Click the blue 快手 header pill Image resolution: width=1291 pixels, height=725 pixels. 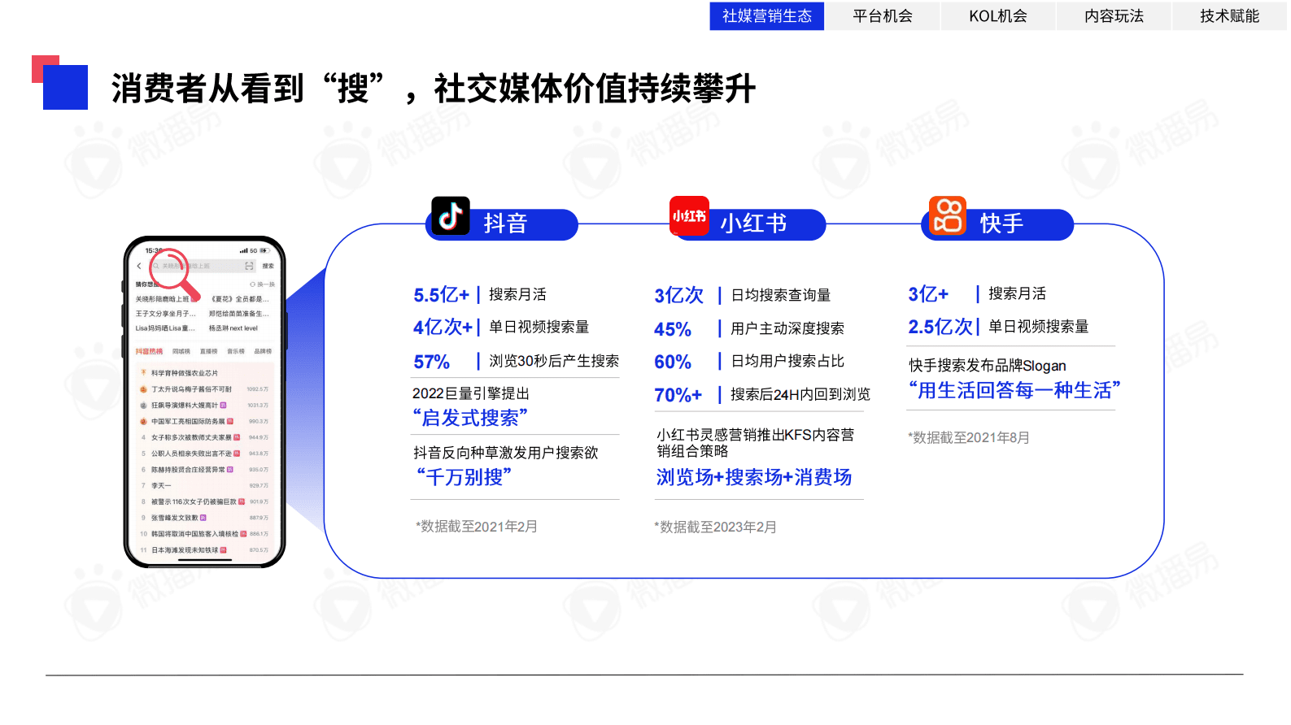pyautogui.click(x=998, y=224)
